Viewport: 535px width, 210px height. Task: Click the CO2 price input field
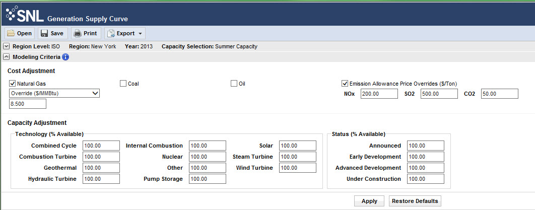(x=499, y=94)
